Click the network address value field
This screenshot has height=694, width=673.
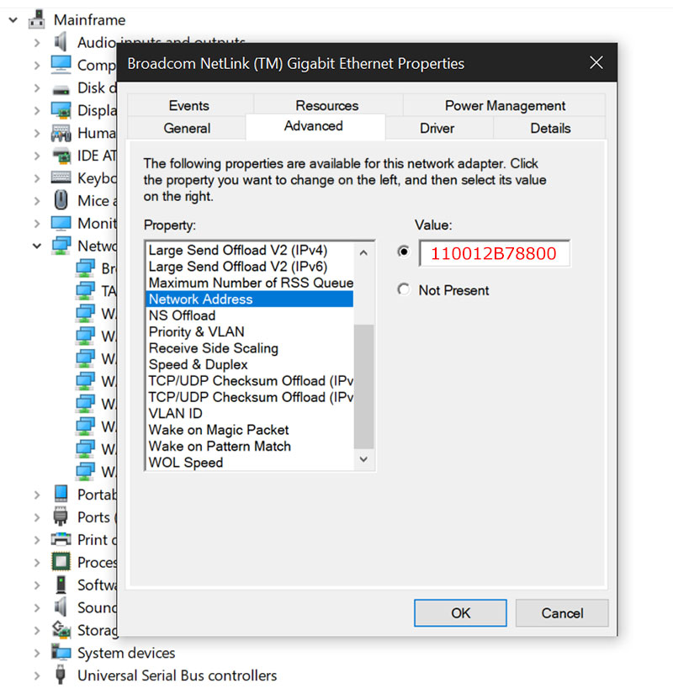point(494,253)
